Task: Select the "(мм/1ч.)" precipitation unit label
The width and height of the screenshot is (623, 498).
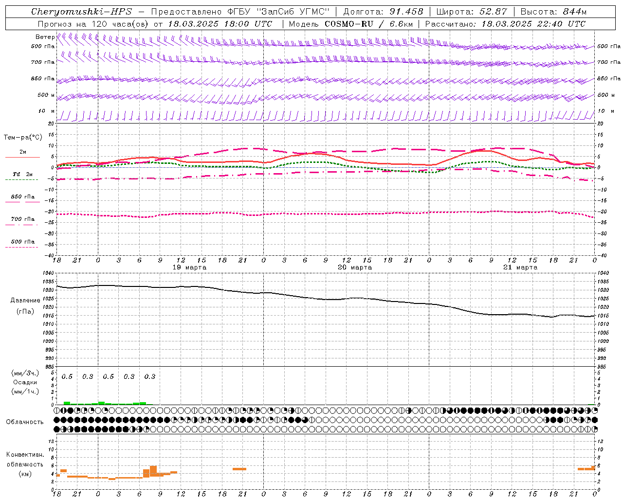Action: [x=25, y=392]
